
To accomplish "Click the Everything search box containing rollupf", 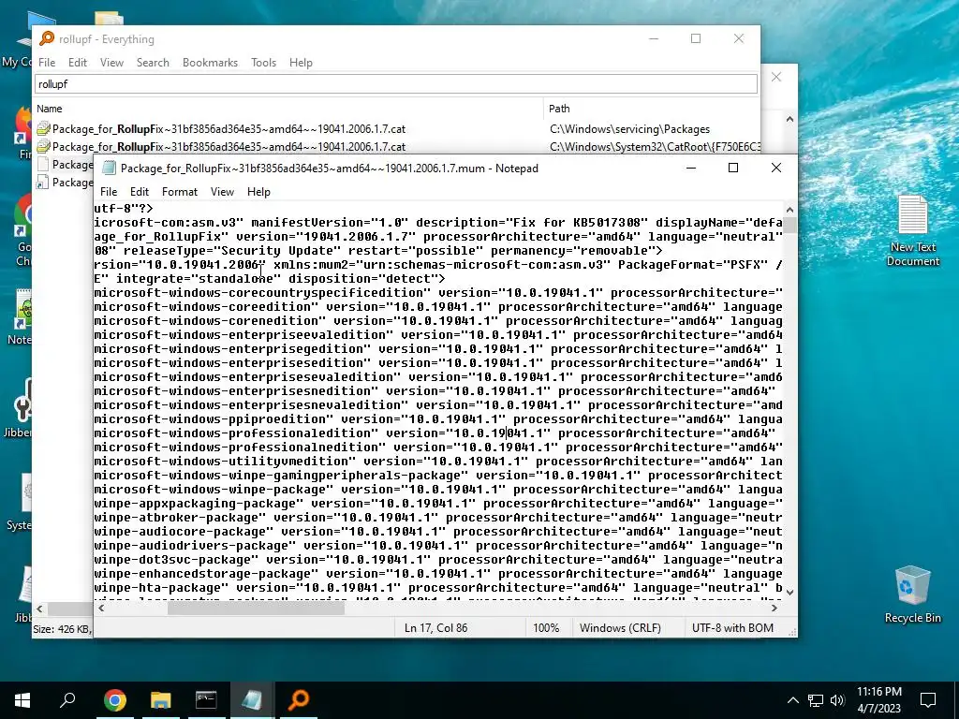I will point(396,83).
